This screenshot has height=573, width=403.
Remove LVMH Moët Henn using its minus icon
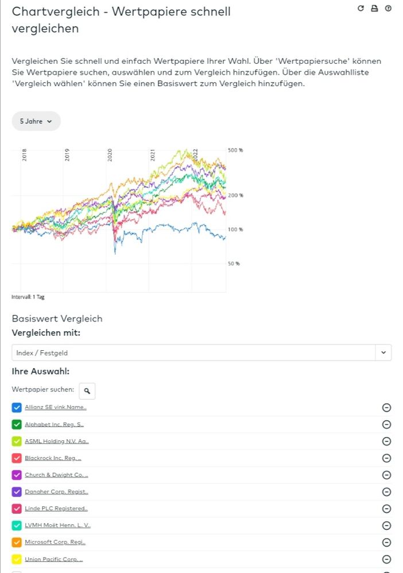point(386,525)
